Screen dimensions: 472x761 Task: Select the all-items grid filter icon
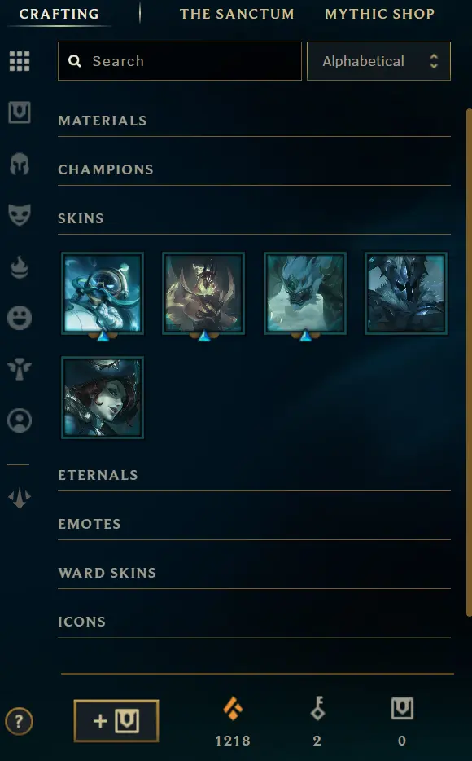click(x=20, y=61)
